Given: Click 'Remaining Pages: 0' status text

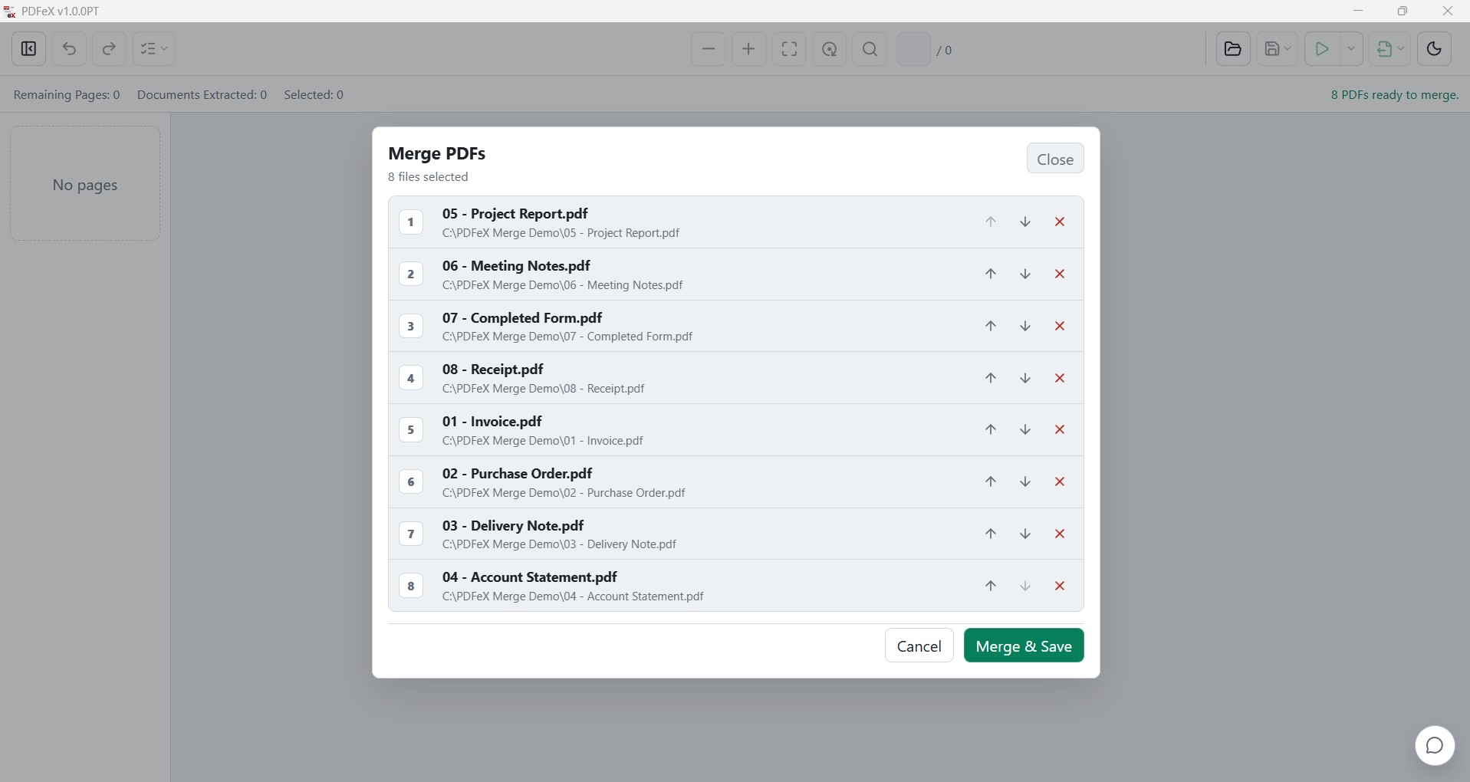Looking at the screenshot, I should [67, 95].
